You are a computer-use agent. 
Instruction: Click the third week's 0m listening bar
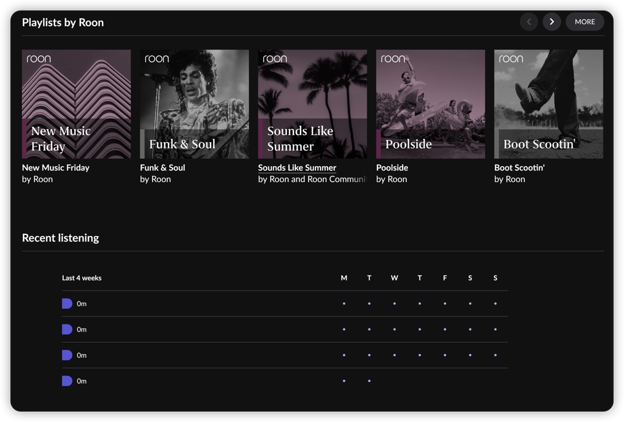pos(67,355)
